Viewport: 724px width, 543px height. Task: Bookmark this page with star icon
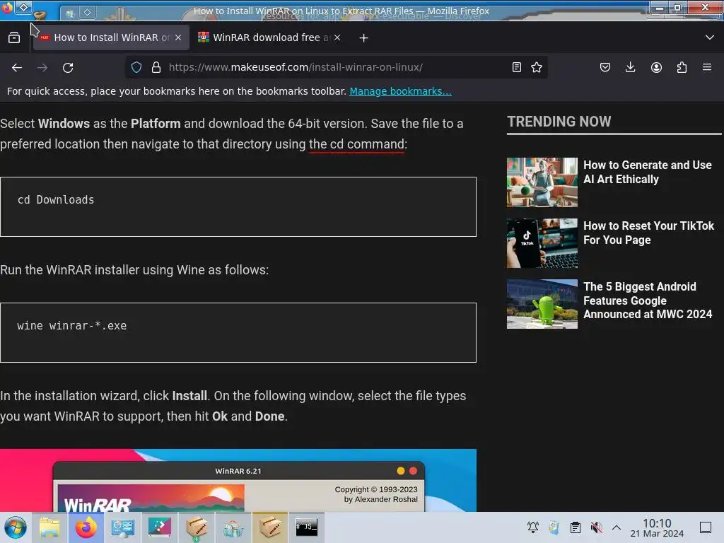537,67
